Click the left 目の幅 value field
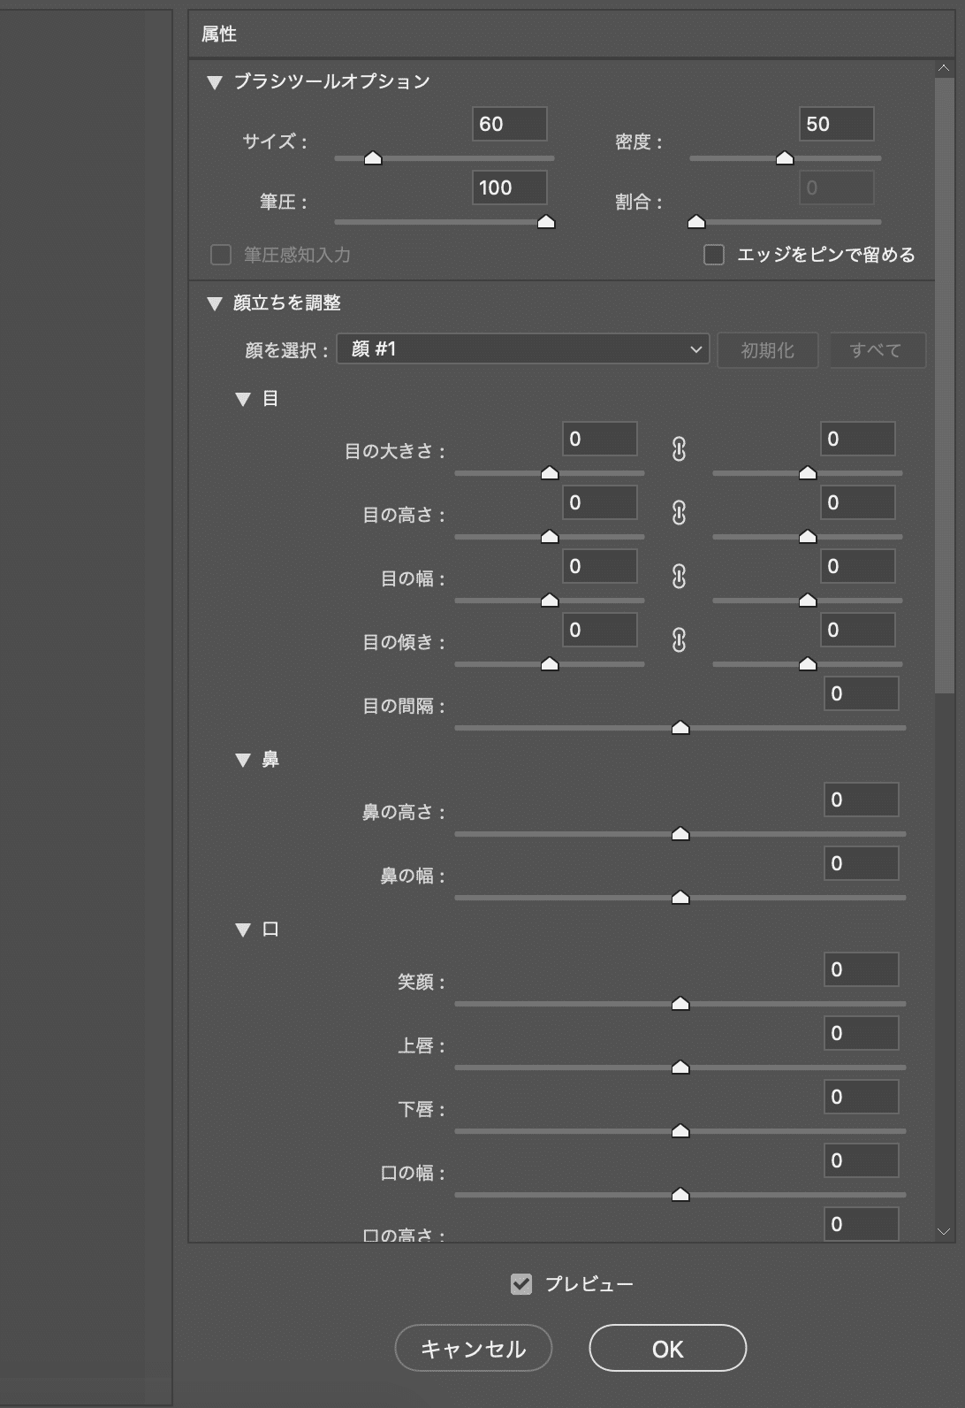The width and height of the screenshot is (965, 1408). (x=600, y=566)
